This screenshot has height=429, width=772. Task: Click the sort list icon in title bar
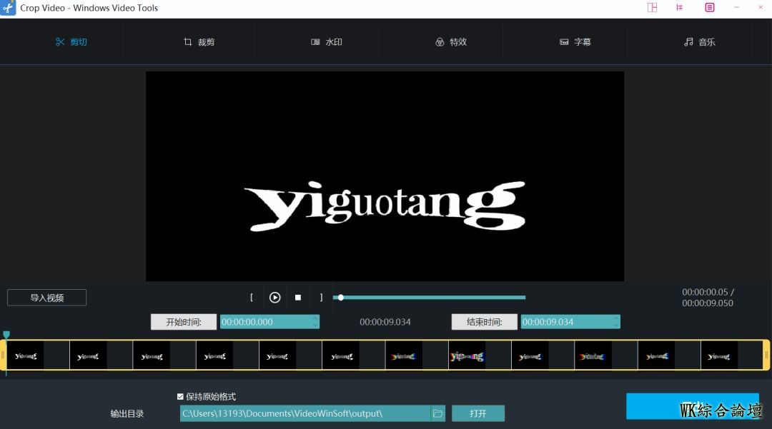680,8
